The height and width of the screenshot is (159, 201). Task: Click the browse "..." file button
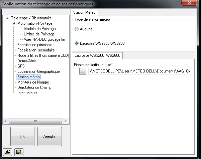pyautogui.click(x=83, y=71)
